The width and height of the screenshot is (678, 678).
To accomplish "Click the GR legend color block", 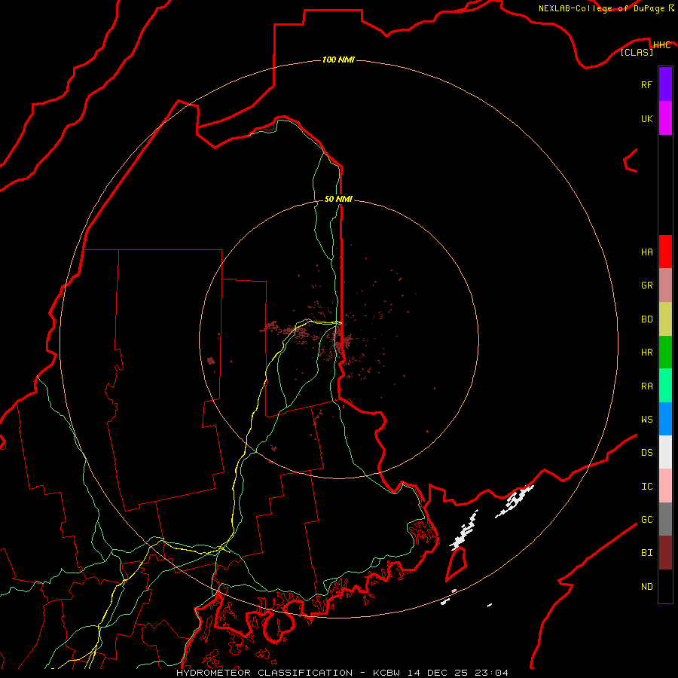I will point(665,286).
